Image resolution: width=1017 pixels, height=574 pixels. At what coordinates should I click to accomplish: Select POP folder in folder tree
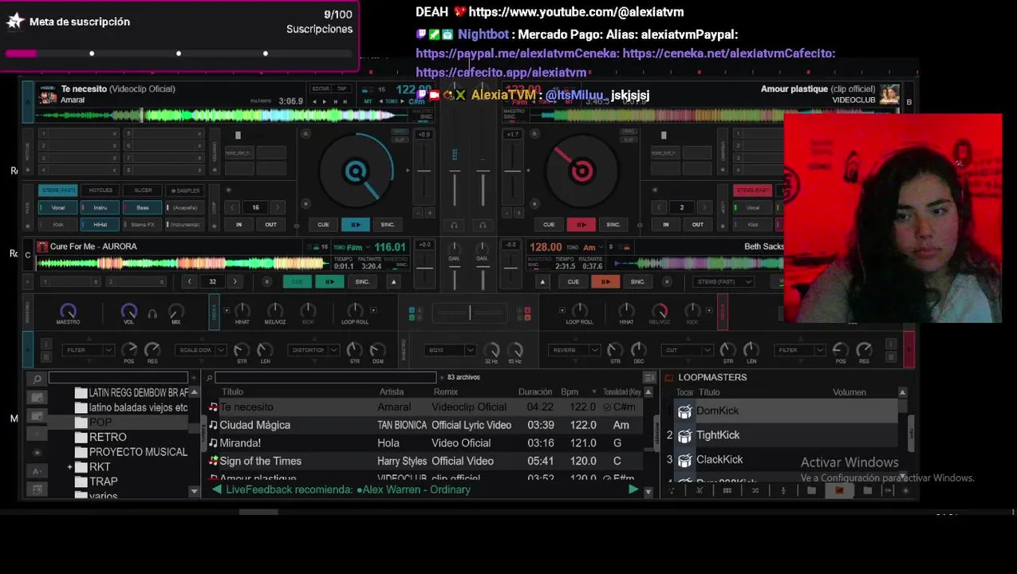pyautogui.click(x=101, y=423)
